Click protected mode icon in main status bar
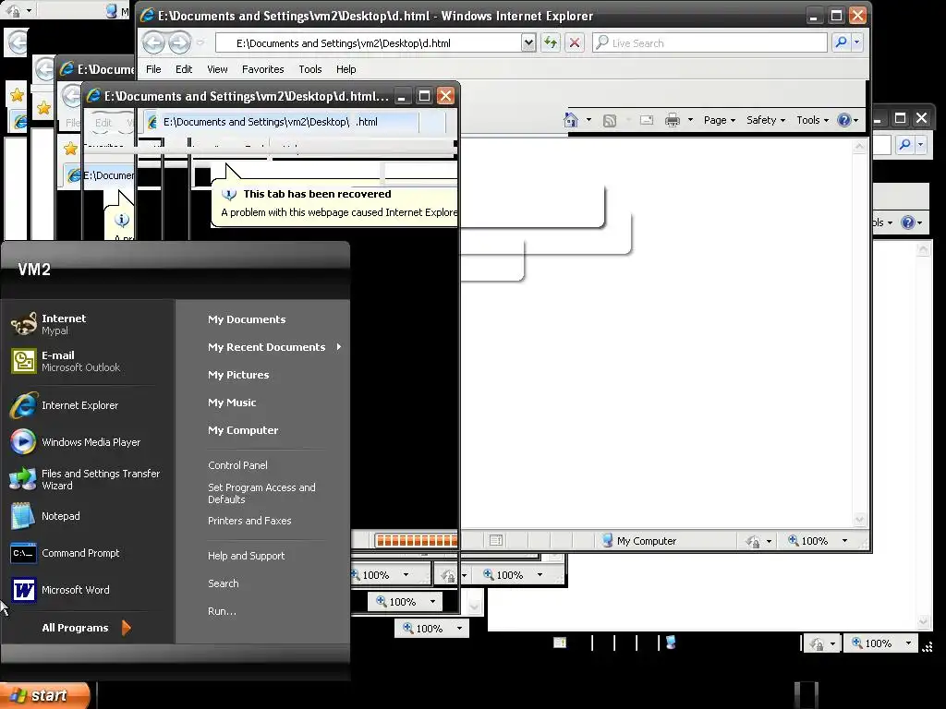Screen dimensions: 946x709 [x=753, y=541]
